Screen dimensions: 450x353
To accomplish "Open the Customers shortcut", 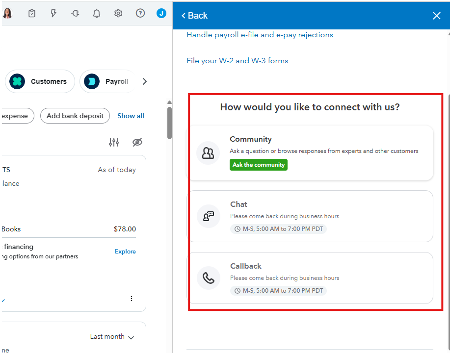I will 40,81.
